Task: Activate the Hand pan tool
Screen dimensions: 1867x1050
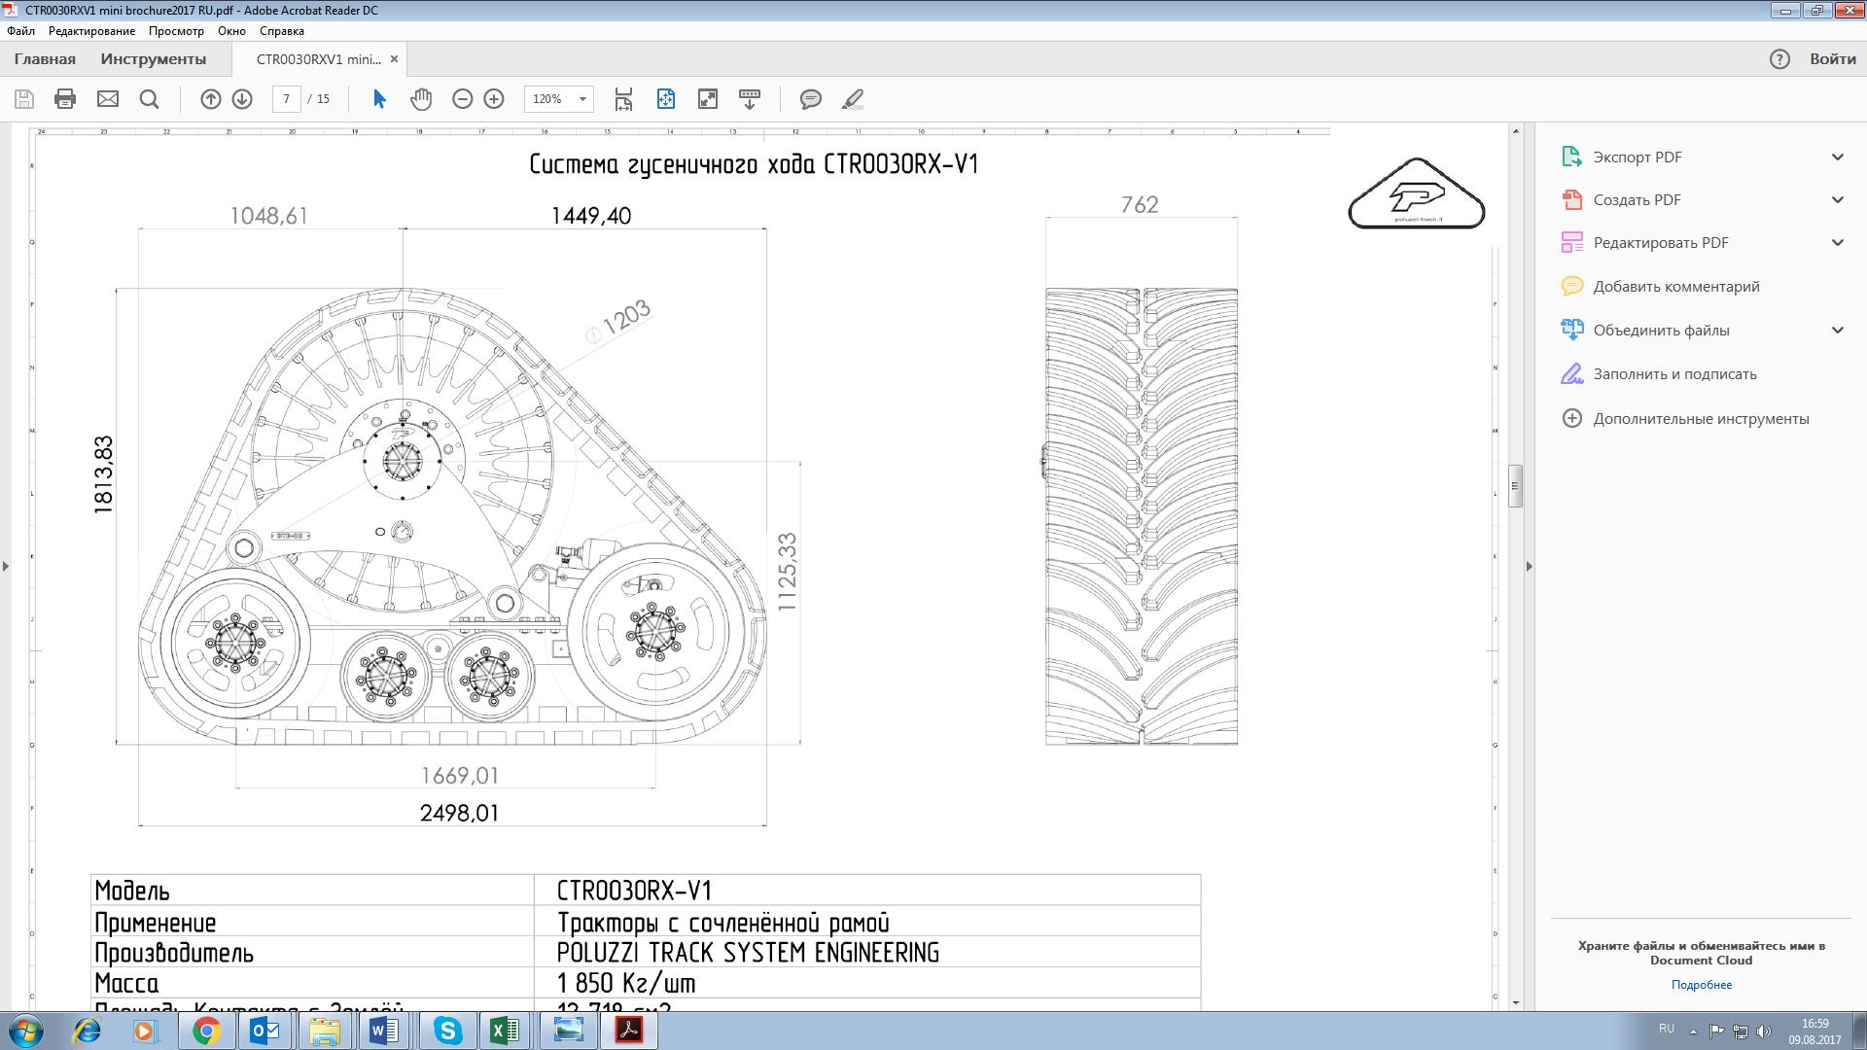Action: pos(421,99)
